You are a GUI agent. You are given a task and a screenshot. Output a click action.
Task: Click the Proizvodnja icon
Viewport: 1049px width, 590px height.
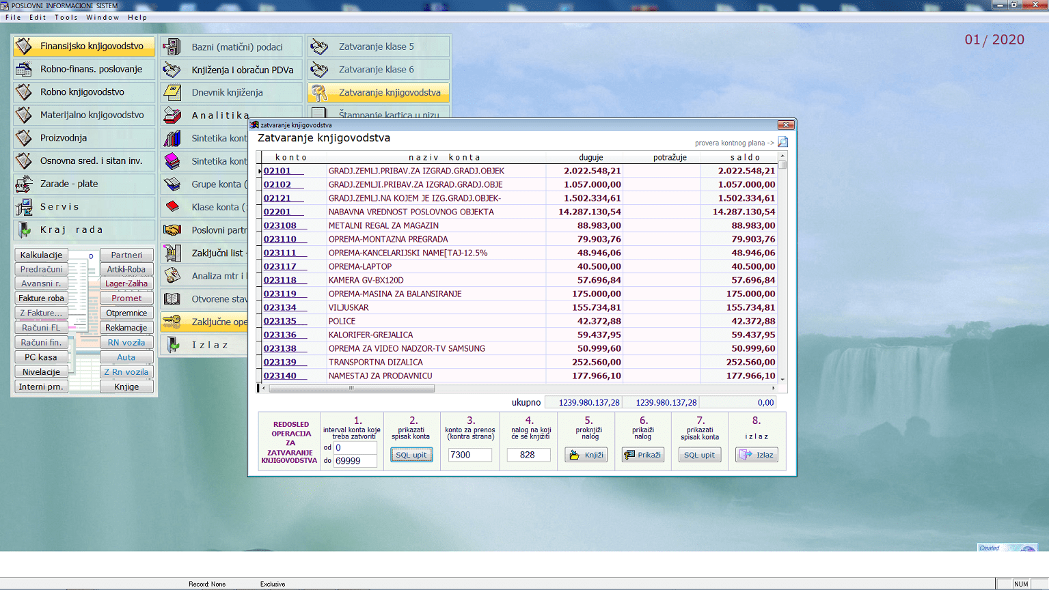24,138
